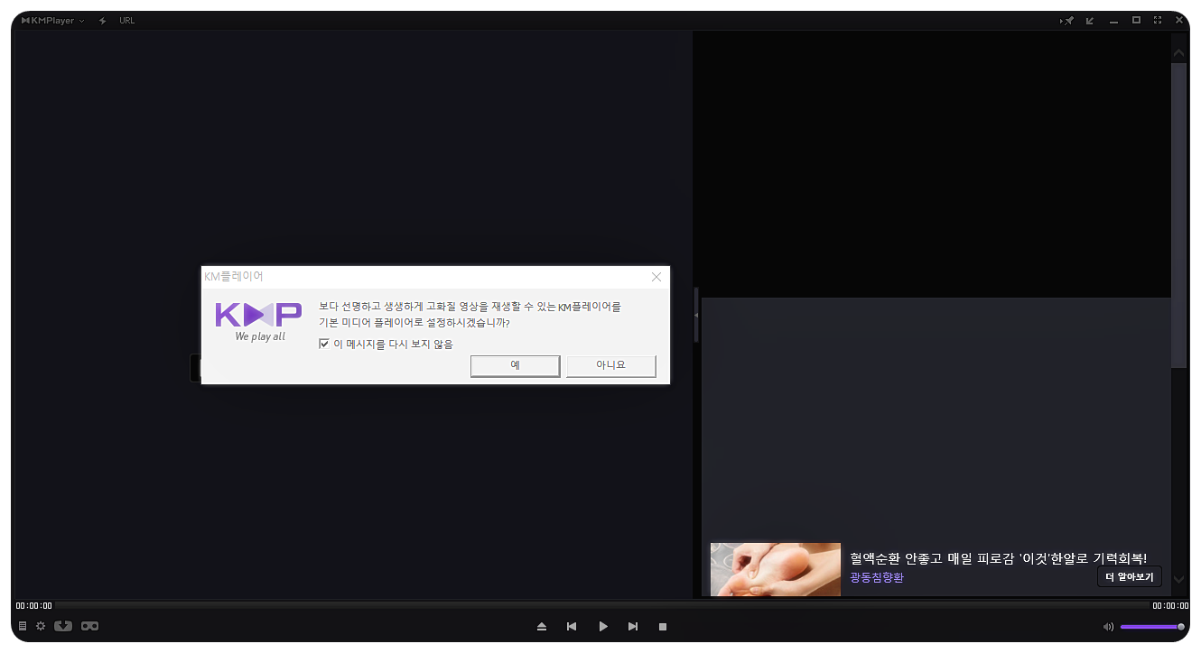Open the playlist panel

[x=22, y=626]
